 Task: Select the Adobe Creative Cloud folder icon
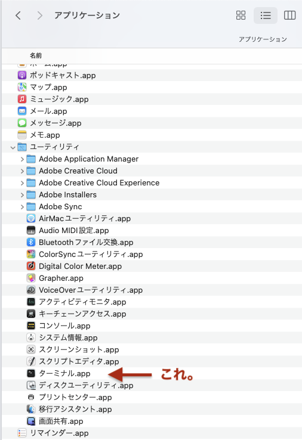(x=31, y=171)
